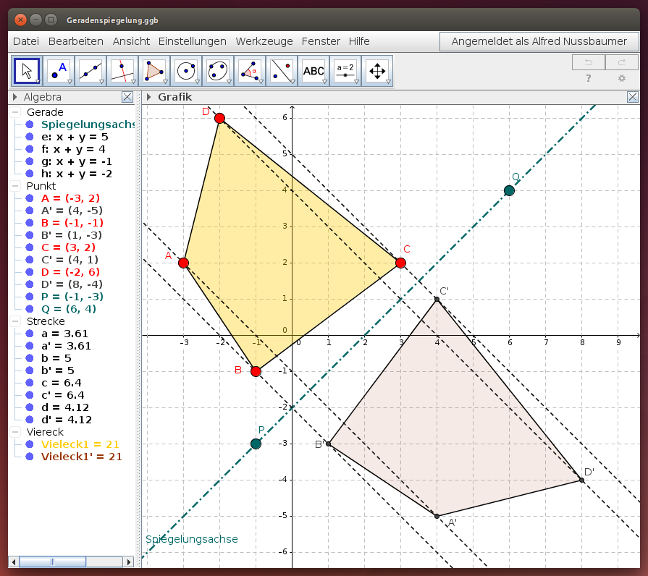Image resolution: width=648 pixels, height=576 pixels.
Task: Select the Polygon tool
Action: pyautogui.click(x=154, y=71)
